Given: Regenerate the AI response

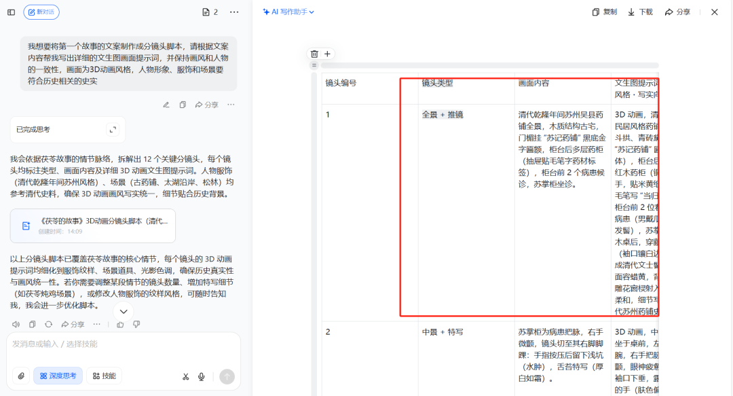Looking at the screenshot, I should pos(48,325).
